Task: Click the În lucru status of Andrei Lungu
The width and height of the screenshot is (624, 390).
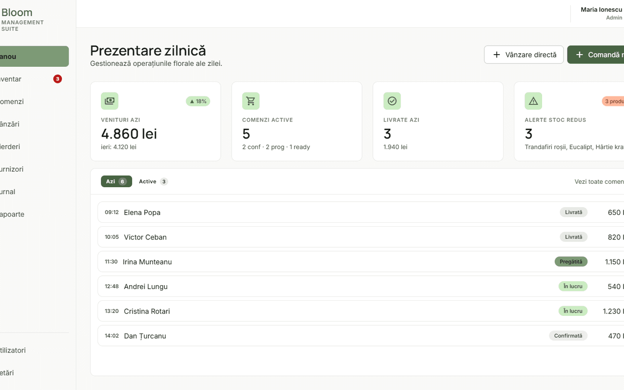Action: pyautogui.click(x=573, y=286)
